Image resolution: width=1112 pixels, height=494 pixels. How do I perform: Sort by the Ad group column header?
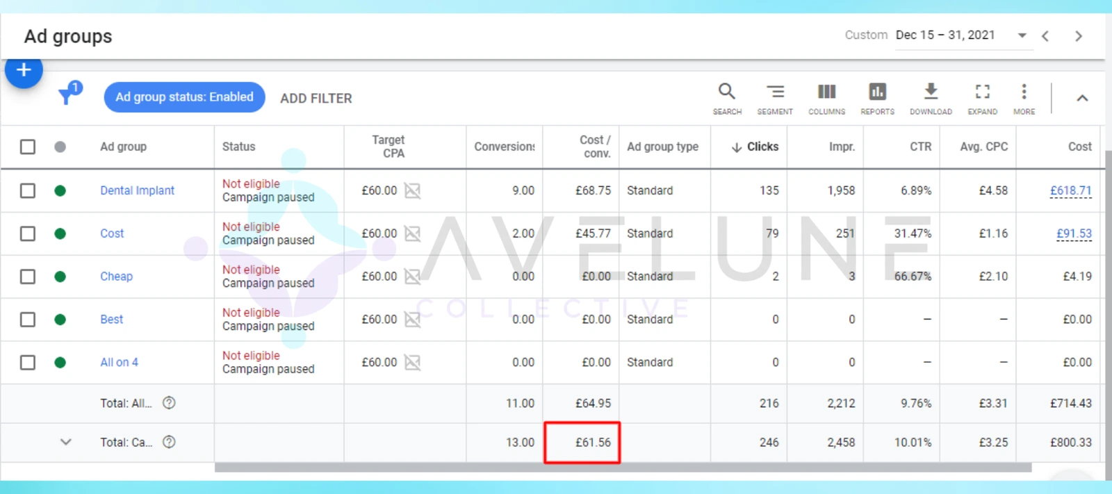coord(123,147)
